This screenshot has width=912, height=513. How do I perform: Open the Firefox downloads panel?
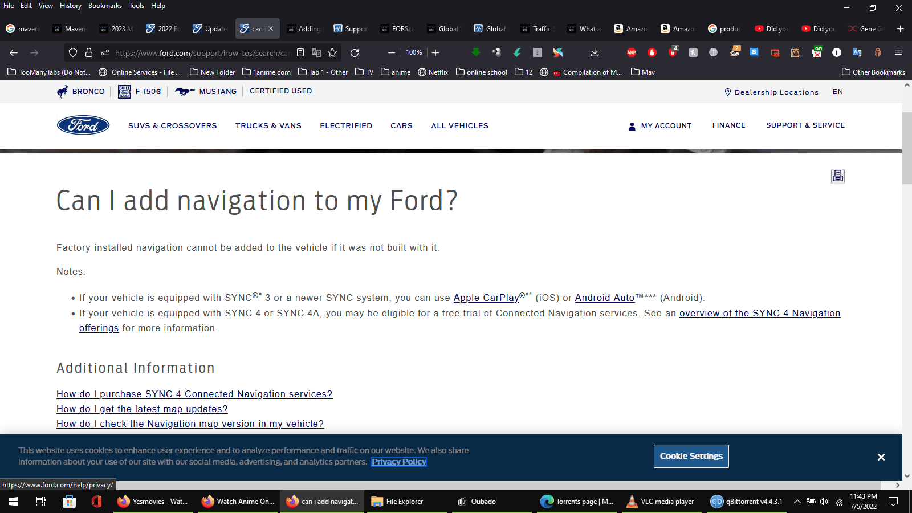[595, 52]
